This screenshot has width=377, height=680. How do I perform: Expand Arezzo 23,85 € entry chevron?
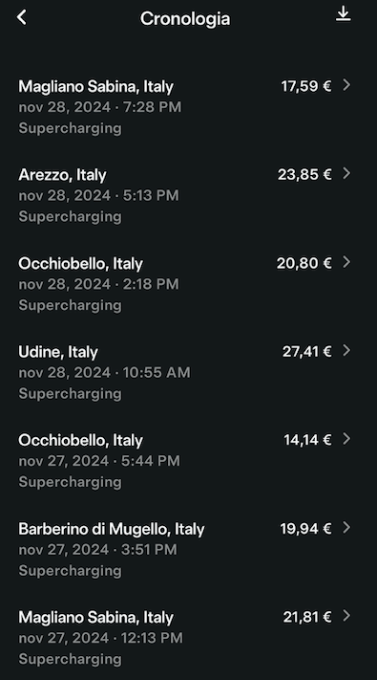click(346, 173)
